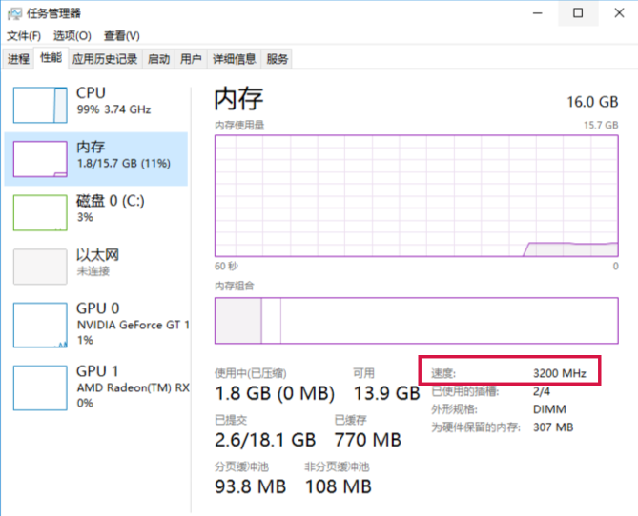Select the 内存 memory graph thumbnail
638x516 pixels.
coord(40,159)
